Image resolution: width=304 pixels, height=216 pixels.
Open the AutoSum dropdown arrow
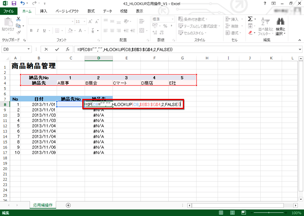[x=255, y=19]
